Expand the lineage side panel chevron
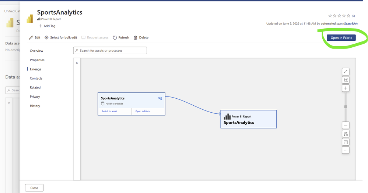Viewport: 368px width, 193px height. tap(77, 63)
